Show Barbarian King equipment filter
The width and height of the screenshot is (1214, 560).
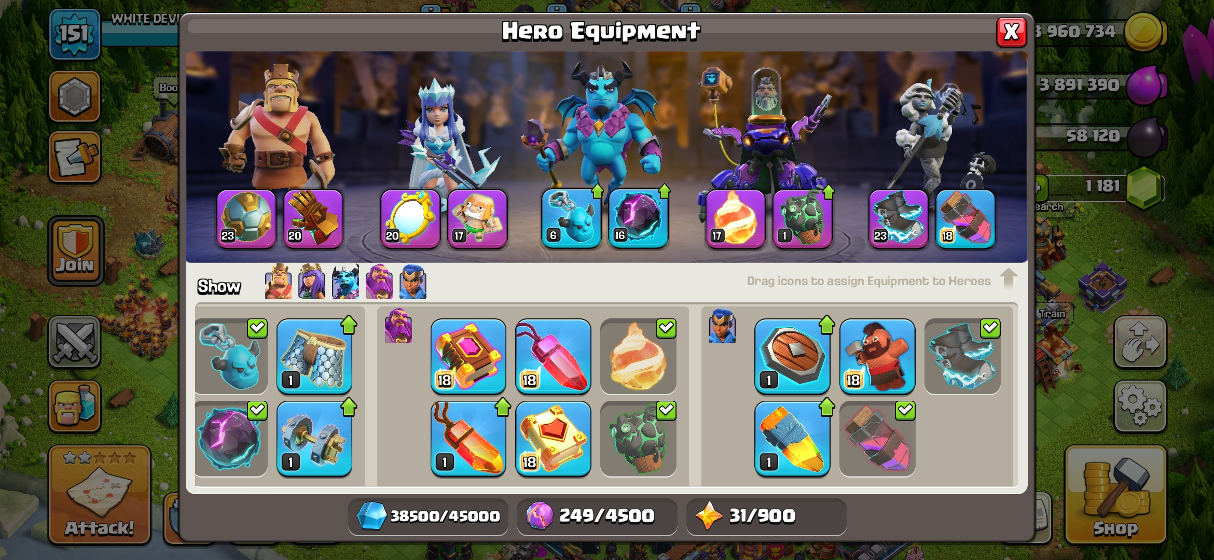click(278, 282)
